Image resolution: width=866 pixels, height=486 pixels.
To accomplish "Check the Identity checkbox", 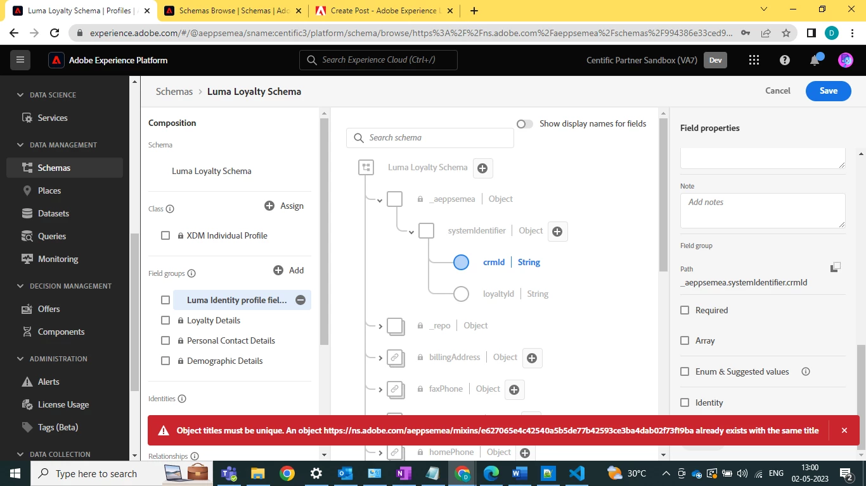I will pos(685,402).
